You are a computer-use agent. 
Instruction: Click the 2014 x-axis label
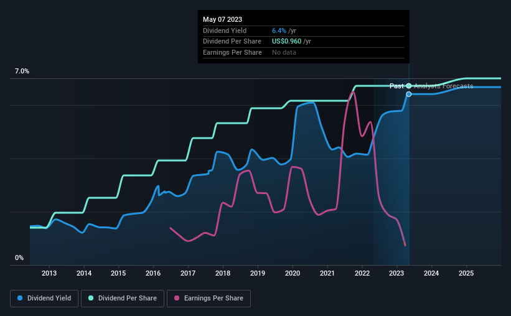click(x=84, y=273)
